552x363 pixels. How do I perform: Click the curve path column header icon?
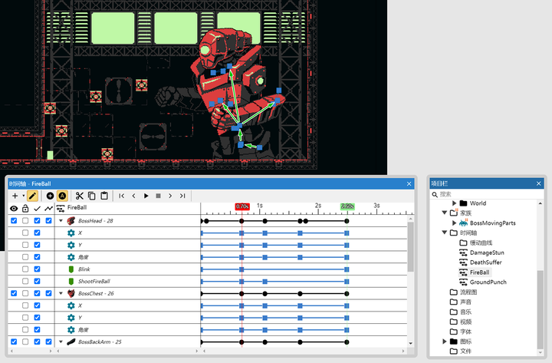coord(48,209)
